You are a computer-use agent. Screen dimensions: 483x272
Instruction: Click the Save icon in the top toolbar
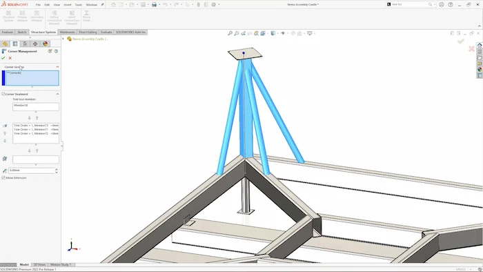(x=143, y=5)
